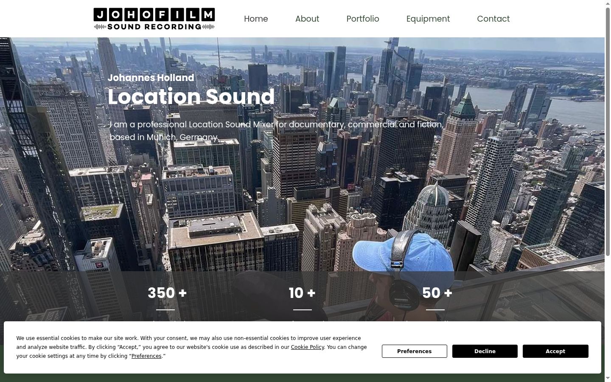Open the Cookie Policy link
Screen dimensions: 611x382
click(x=307, y=347)
